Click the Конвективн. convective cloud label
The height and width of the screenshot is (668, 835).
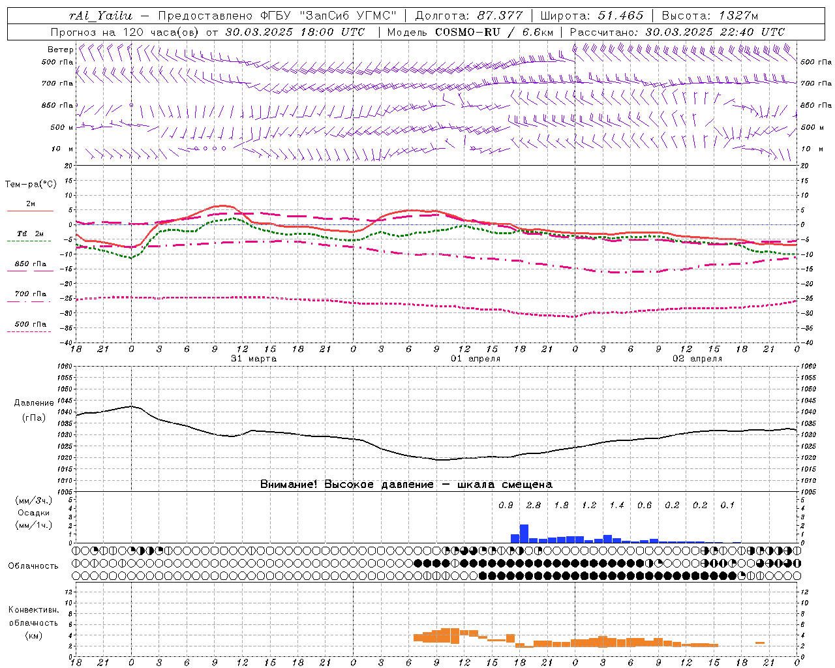(33, 609)
